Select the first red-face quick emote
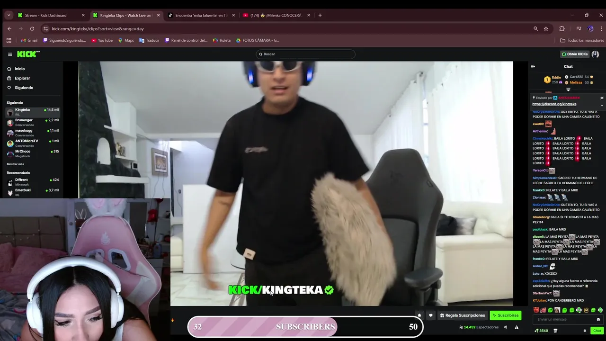The image size is (606, 341). coord(536,310)
